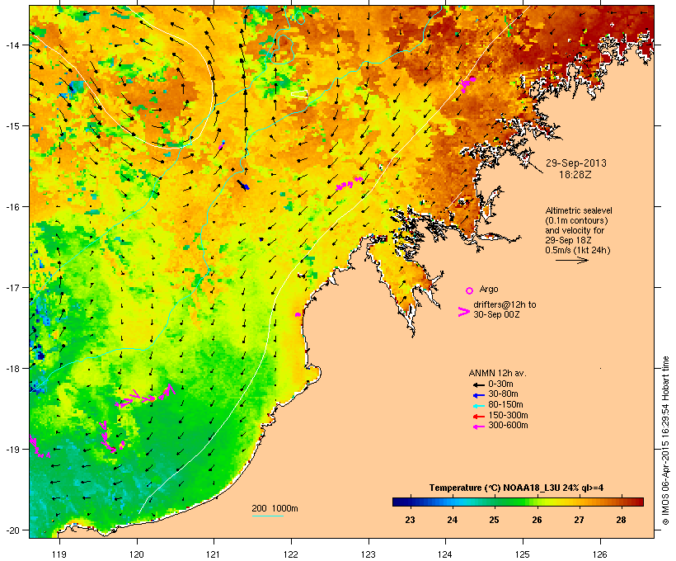Click the 'ANMN 12h av.' heading

point(497,373)
